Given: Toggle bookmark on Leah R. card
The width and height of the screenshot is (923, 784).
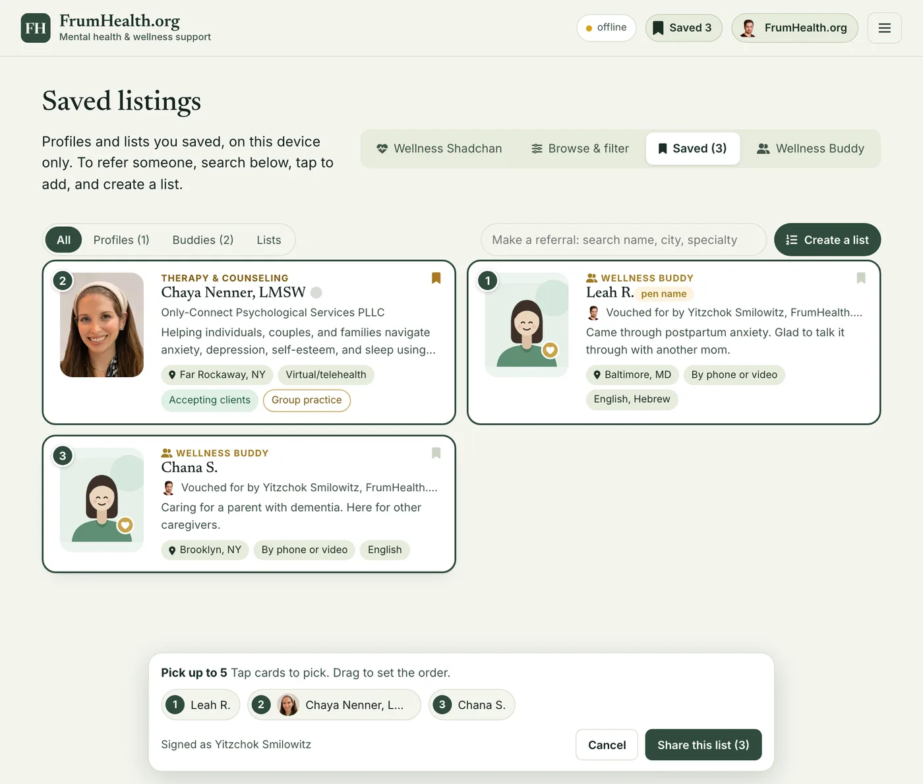Looking at the screenshot, I should pyautogui.click(x=861, y=278).
